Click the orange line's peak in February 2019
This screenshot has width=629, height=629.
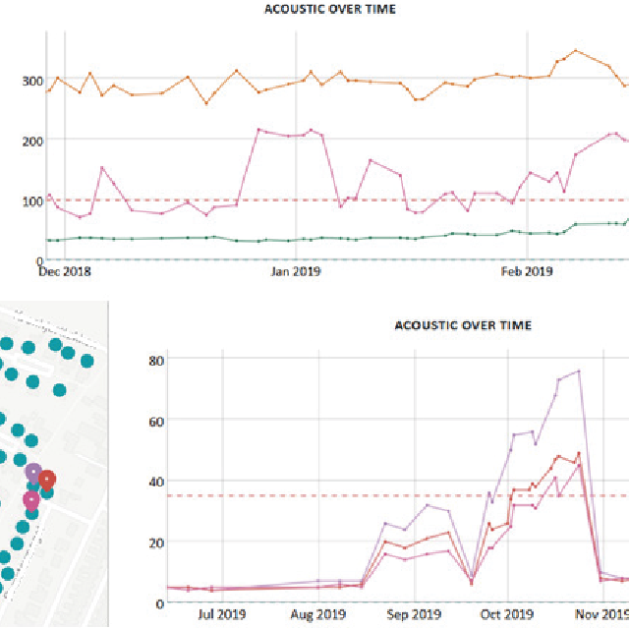tap(576, 50)
